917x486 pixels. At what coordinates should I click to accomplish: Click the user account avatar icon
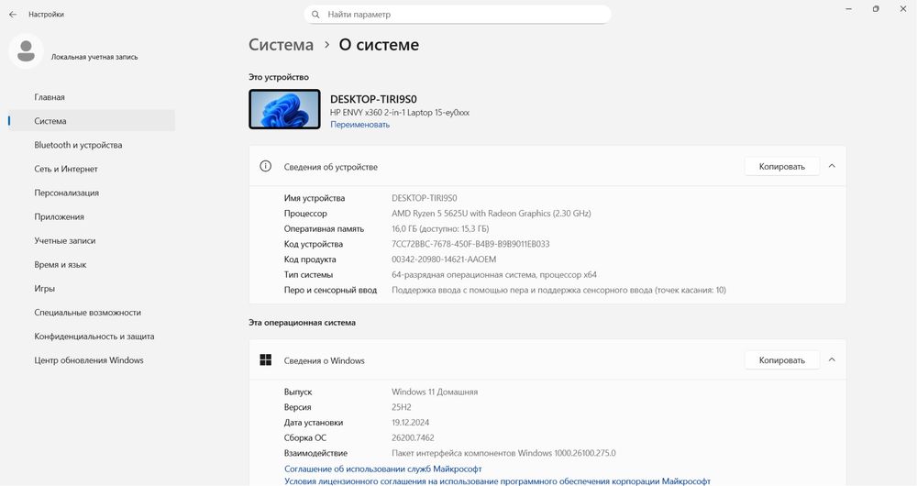coord(26,50)
